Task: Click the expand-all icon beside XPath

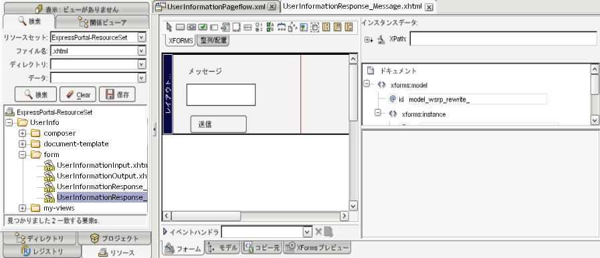Action: click(x=369, y=39)
